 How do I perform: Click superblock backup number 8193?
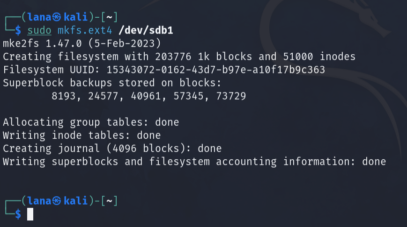(x=64, y=96)
